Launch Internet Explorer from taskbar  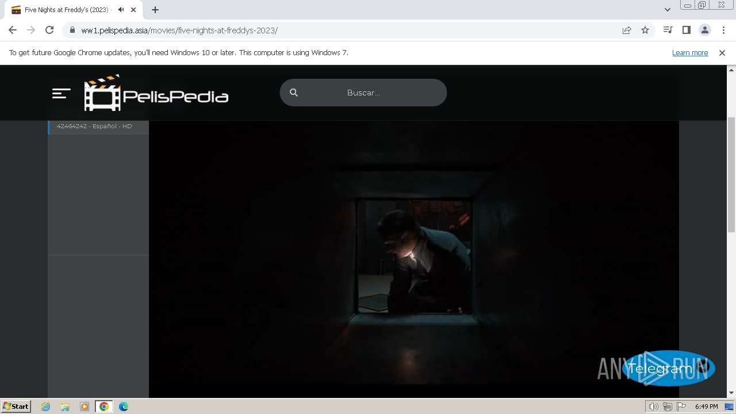pos(45,407)
